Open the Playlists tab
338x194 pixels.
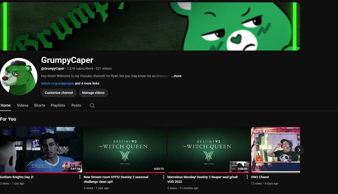coord(58,105)
